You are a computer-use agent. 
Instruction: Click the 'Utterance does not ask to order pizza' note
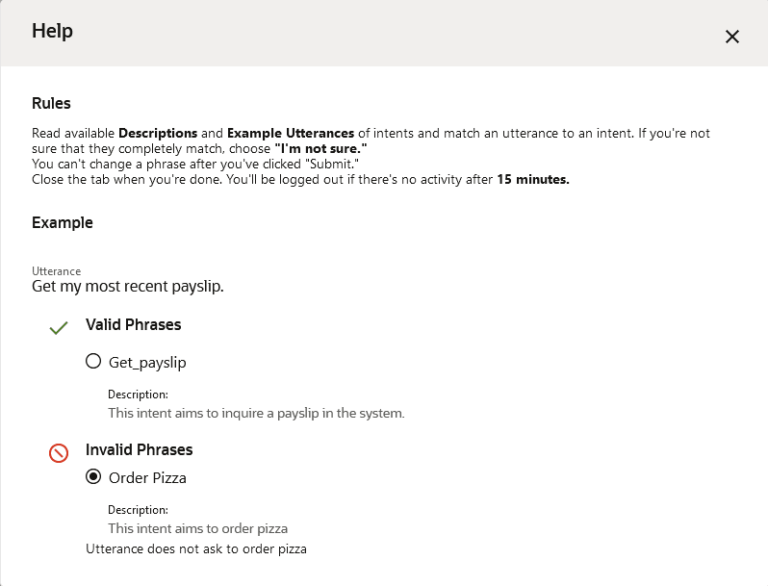pyautogui.click(x=196, y=548)
